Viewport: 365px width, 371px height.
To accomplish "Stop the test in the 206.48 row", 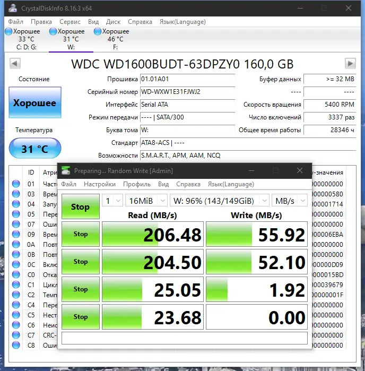I will pos(81,234).
